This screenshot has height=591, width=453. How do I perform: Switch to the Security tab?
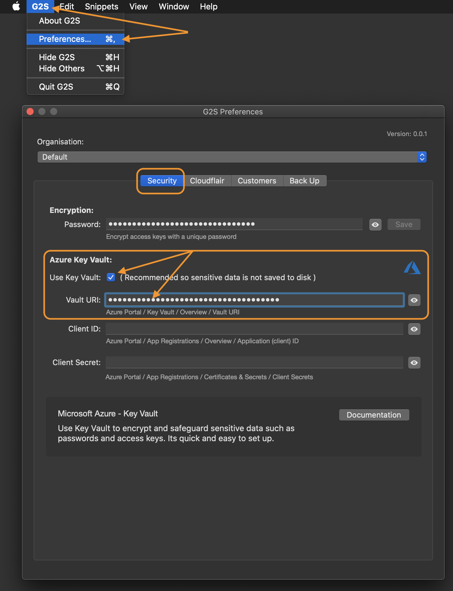coord(162,181)
